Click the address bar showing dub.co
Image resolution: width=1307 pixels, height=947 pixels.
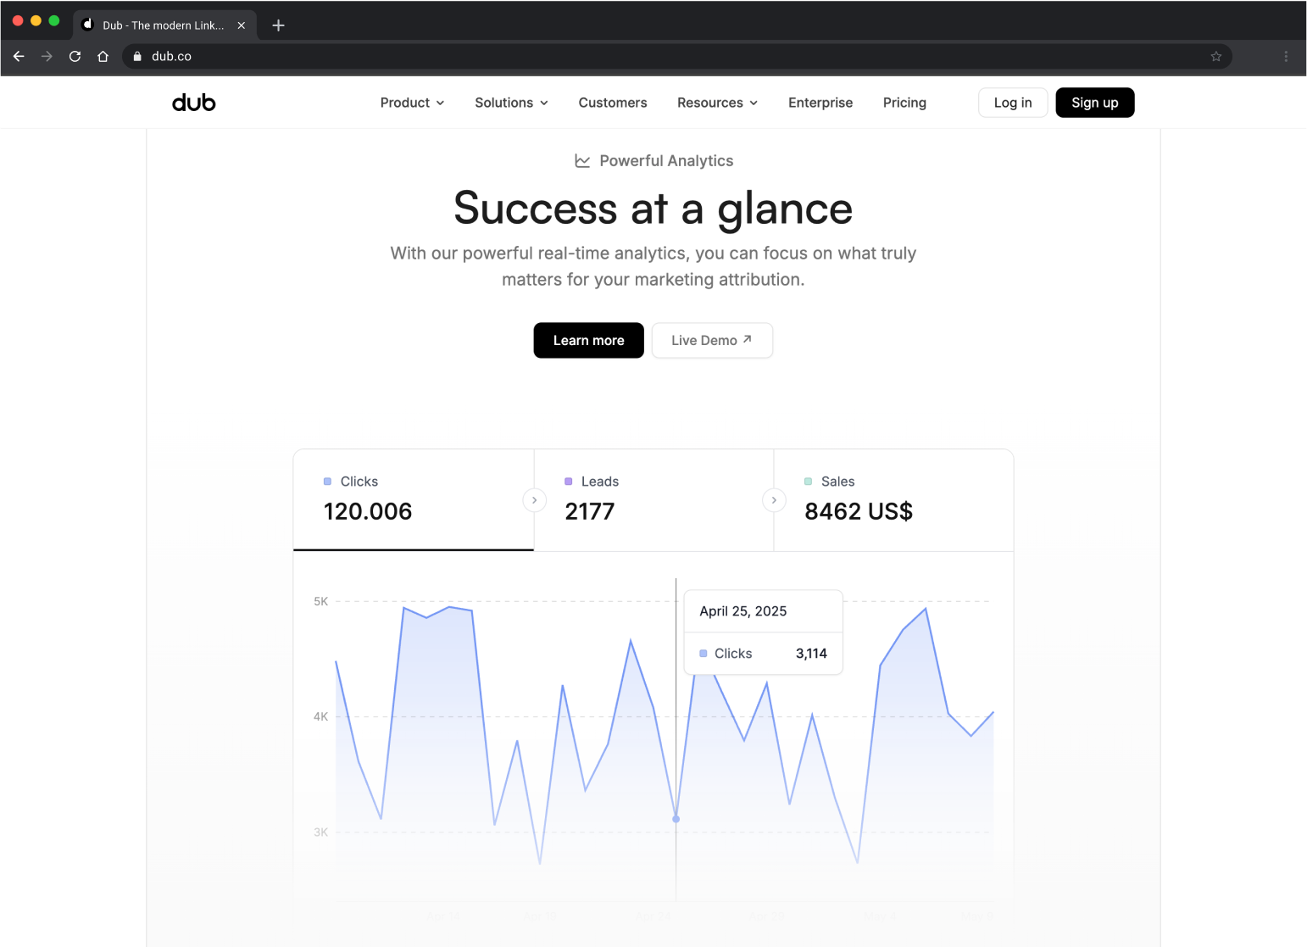click(x=593, y=56)
